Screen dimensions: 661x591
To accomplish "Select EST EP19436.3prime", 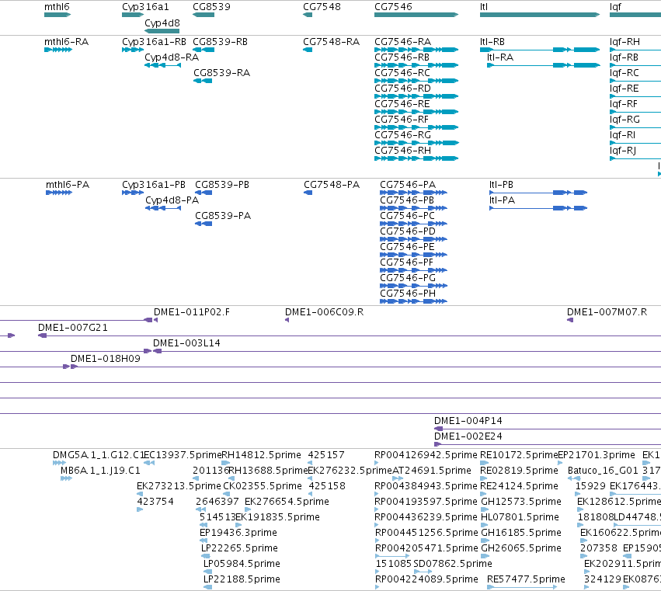I will 204,541.
